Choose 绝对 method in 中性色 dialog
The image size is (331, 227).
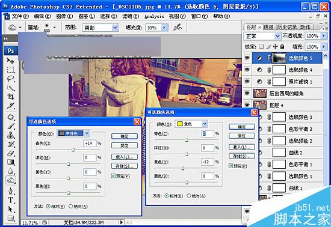click(71, 207)
